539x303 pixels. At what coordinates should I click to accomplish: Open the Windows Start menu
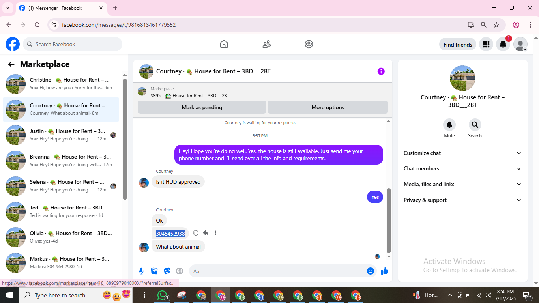(x=9, y=295)
